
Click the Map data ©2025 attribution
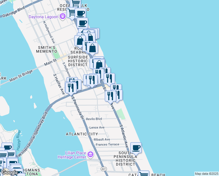[x=206, y=174]
